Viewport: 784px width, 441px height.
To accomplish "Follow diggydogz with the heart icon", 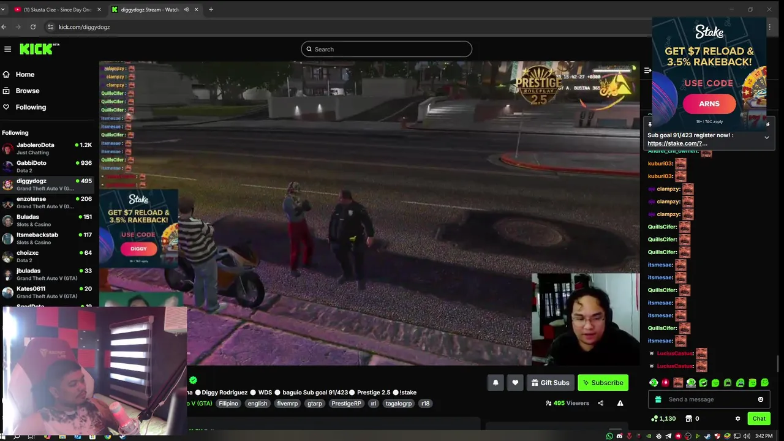I will 515,383.
